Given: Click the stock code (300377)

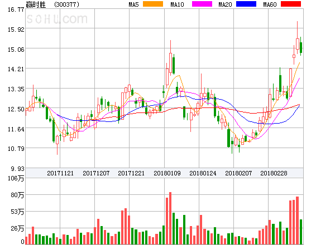Looking at the screenshot, I should [66, 4].
